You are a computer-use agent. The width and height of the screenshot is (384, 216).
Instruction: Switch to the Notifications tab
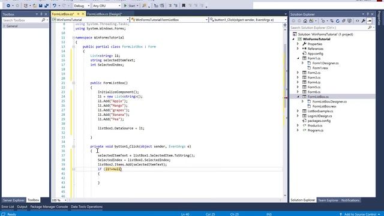coord(350,200)
